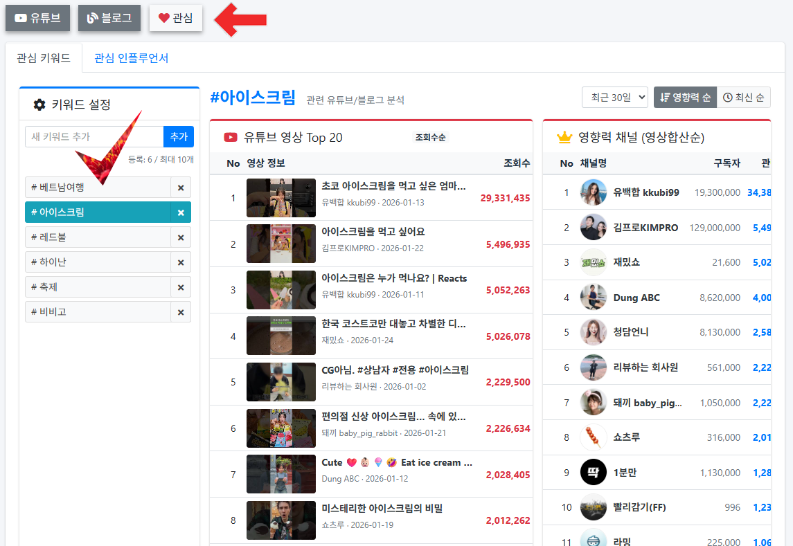Click the 새 키워드 추가 input field
Screen dimensions: 793x546
(x=94, y=137)
